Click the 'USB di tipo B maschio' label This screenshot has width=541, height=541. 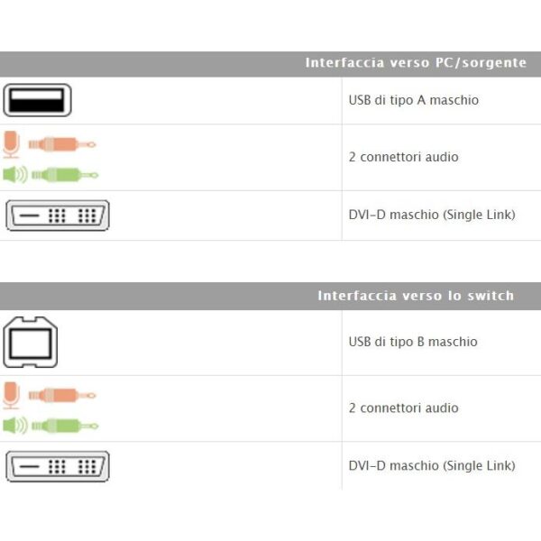[413, 342]
